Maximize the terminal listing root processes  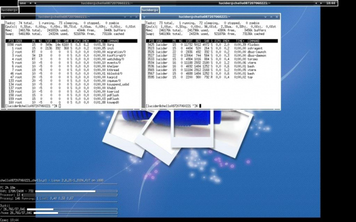(x=131, y=17)
